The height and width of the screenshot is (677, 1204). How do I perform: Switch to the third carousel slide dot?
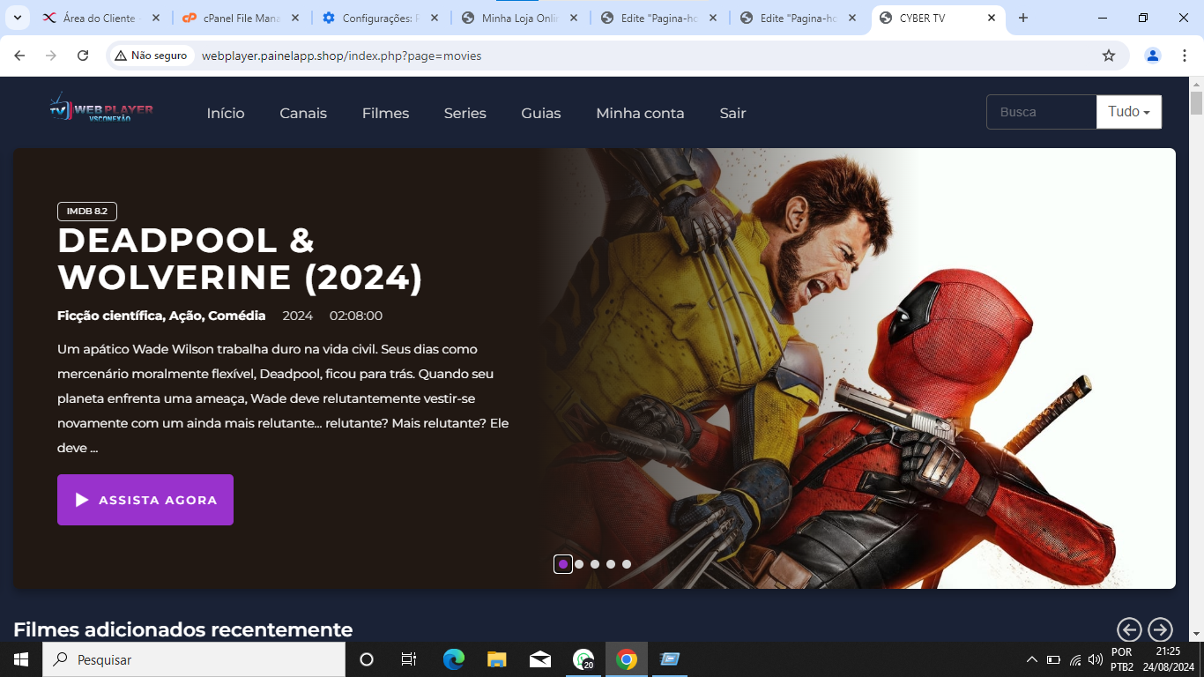[595, 562]
